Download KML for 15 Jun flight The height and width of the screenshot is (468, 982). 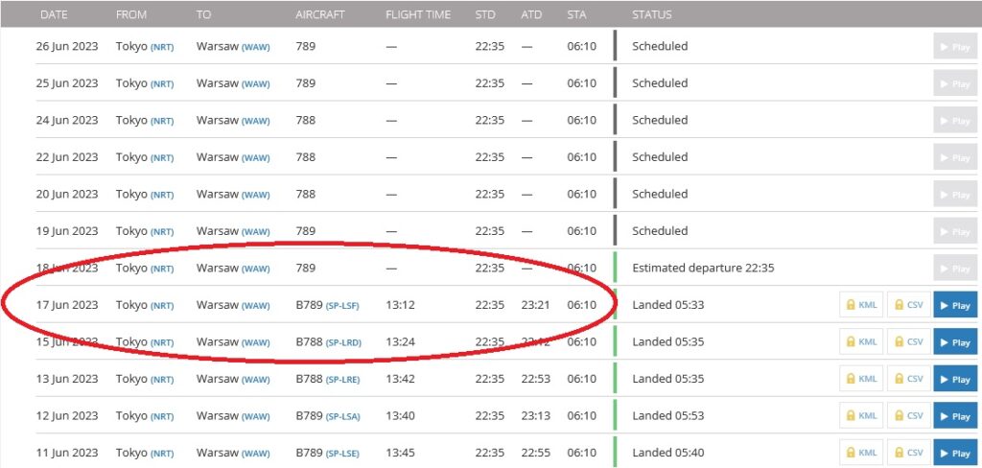pyautogui.click(x=861, y=342)
